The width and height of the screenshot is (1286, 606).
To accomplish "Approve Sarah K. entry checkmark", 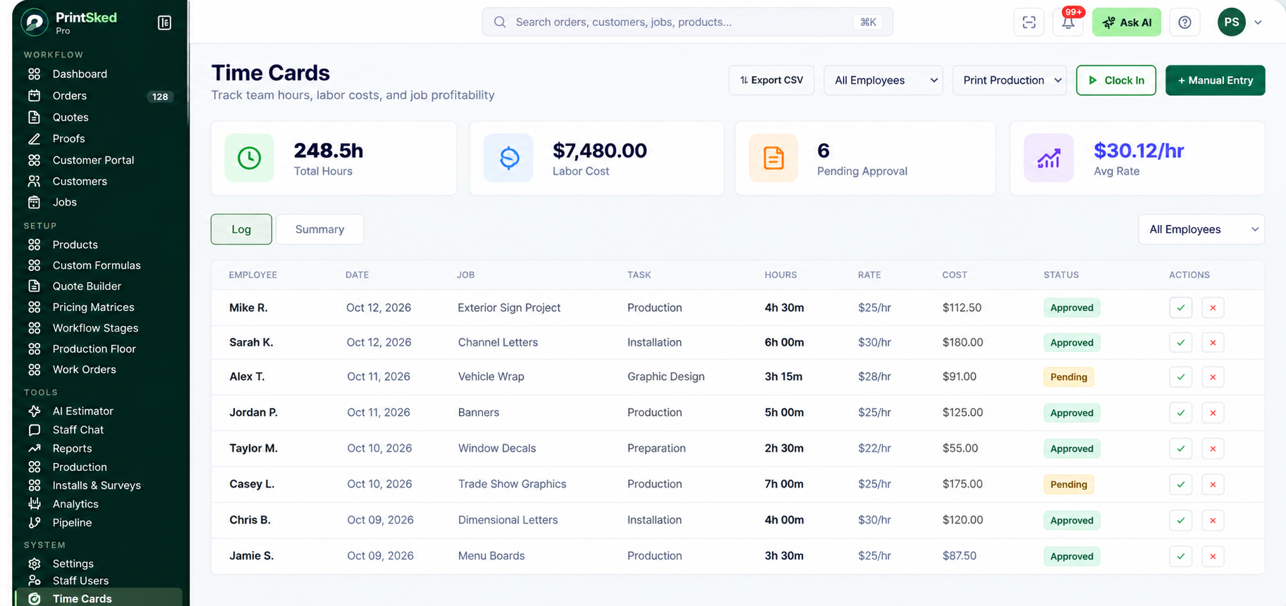I will (1180, 343).
